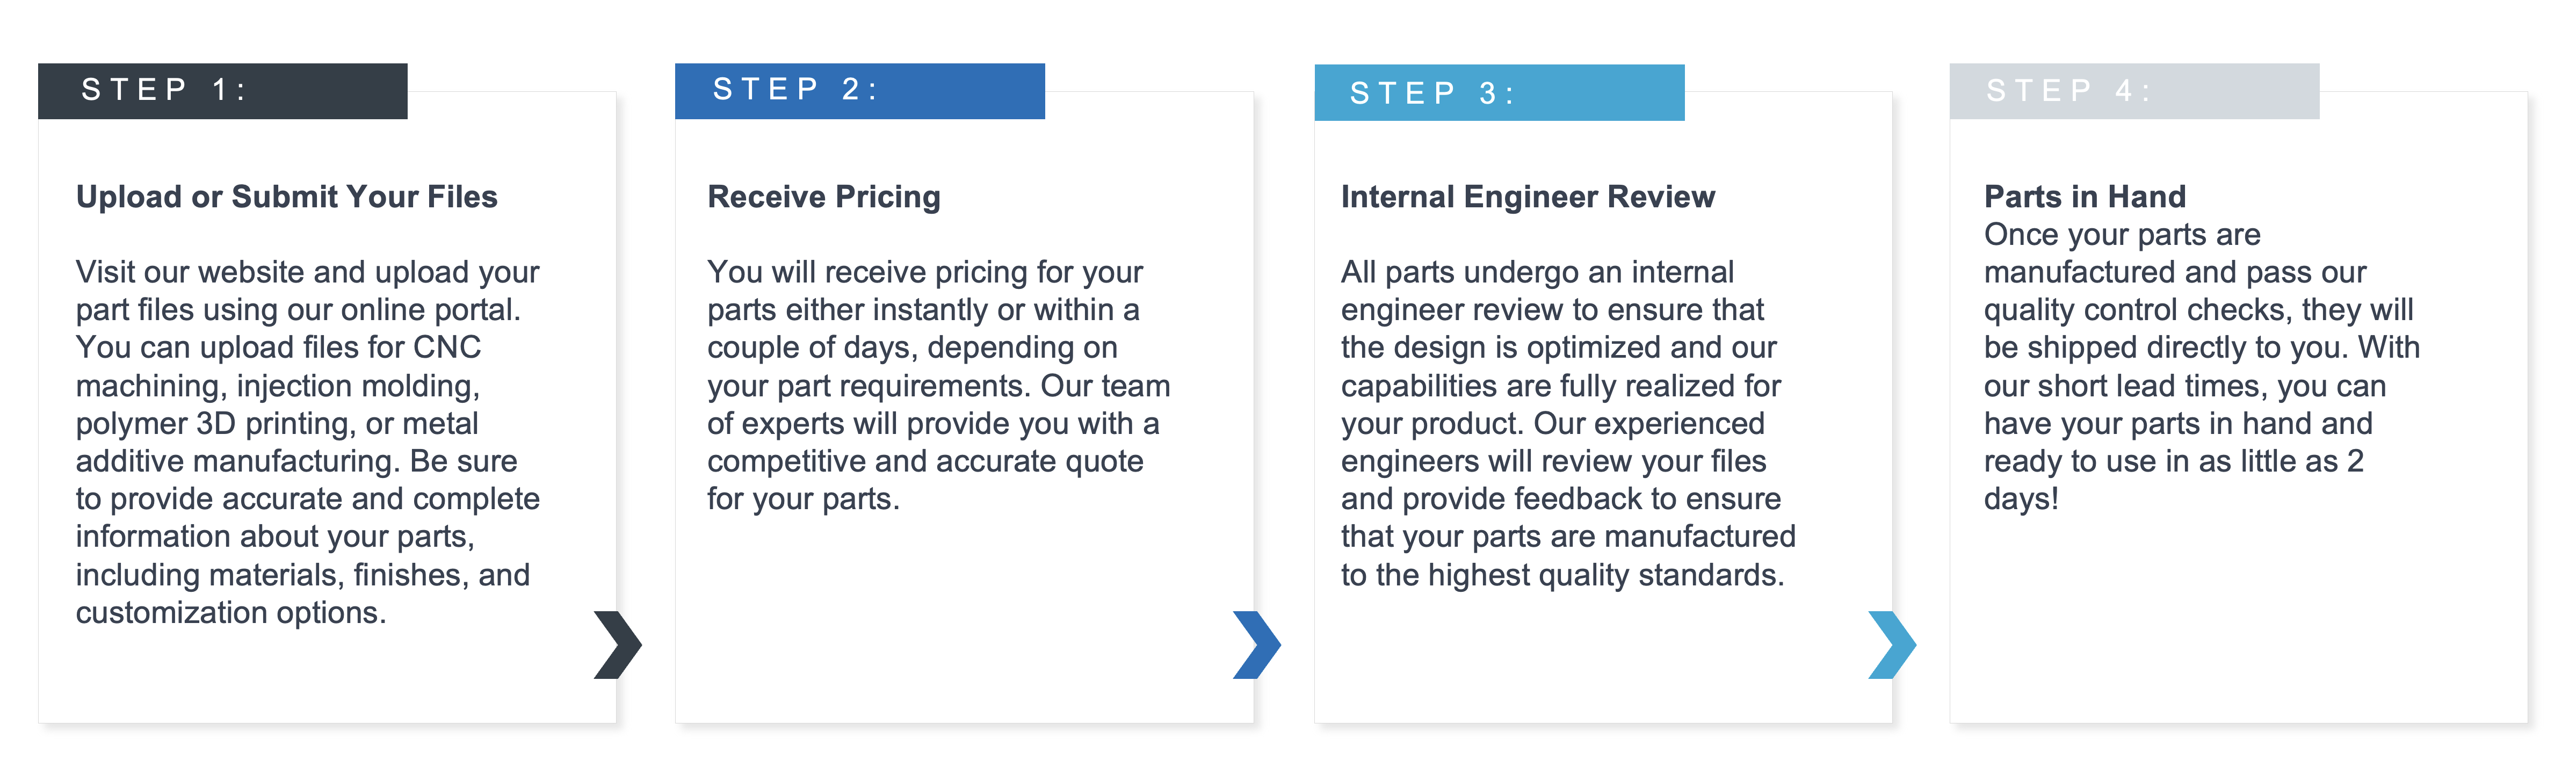Click the Parts in Hand heading

pyautogui.click(x=2085, y=197)
